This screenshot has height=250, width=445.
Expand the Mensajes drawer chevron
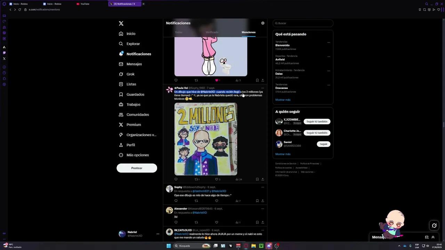(433, 237)
